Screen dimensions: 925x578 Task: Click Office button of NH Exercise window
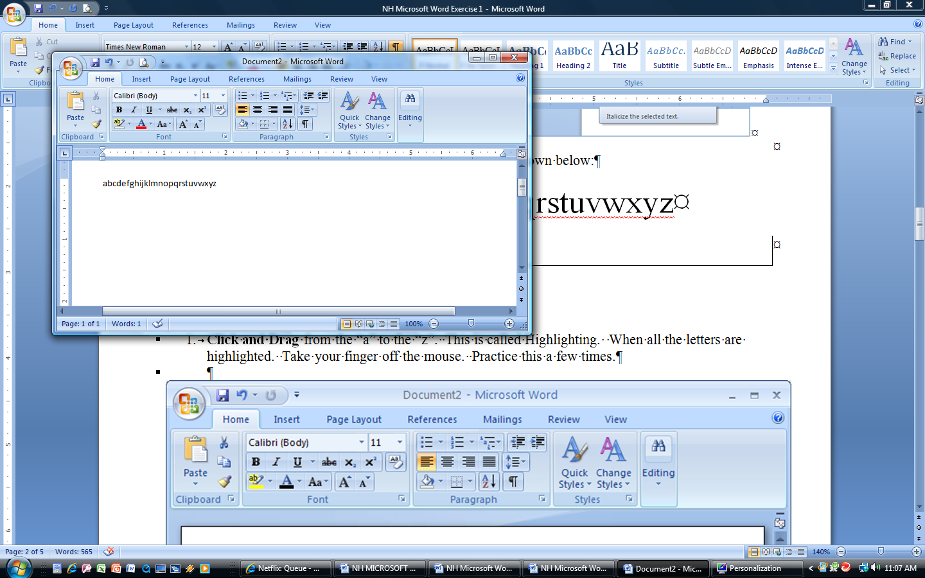pos(14,13)
